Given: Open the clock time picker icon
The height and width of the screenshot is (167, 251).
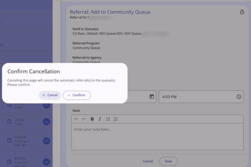Looking at the screenshot, I should coord(239,96).
